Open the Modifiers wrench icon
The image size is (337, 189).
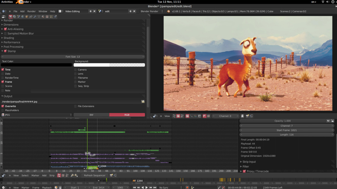(35, 16)
